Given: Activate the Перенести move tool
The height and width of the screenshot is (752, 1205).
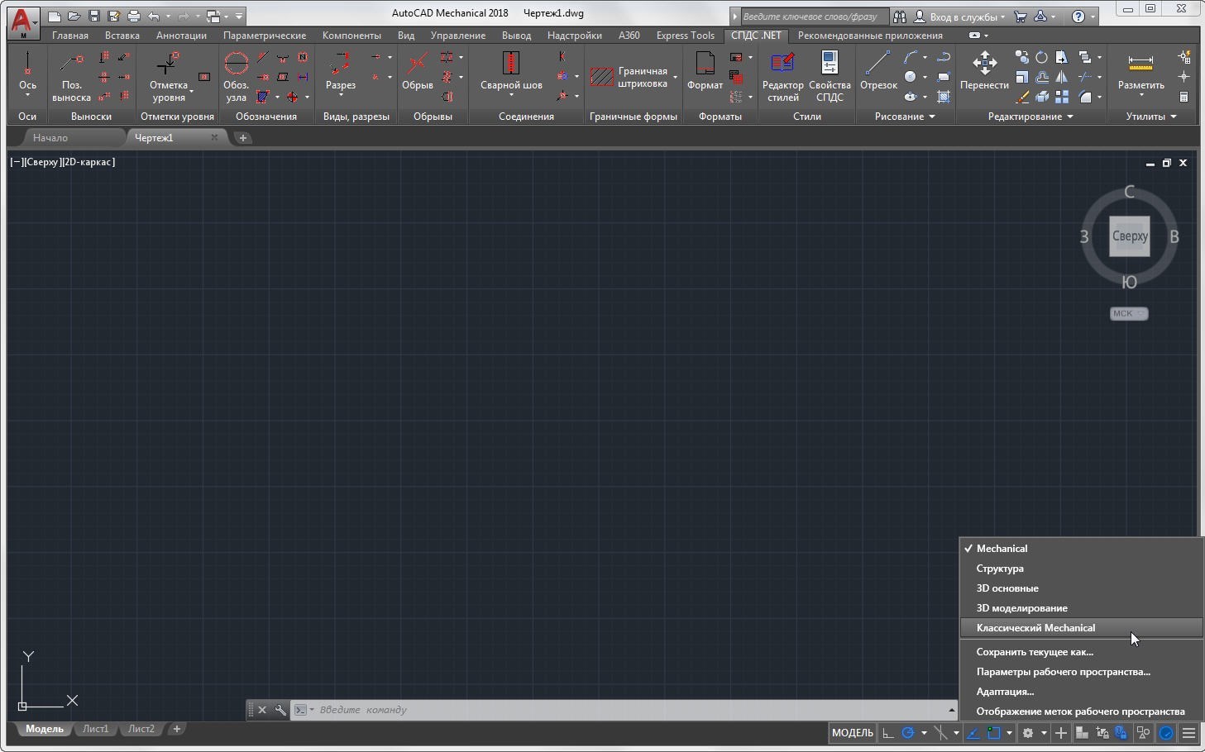Looking at the screenshot, I should [x=984, y=71].
